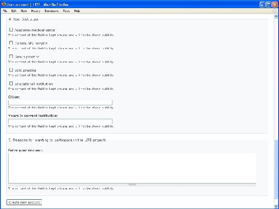Open the File menu

[x=5, y=11]
